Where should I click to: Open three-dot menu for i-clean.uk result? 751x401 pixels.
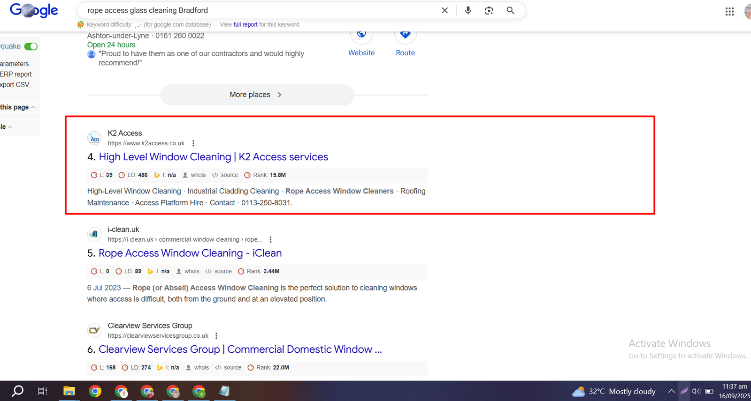(x=270, y=239)
